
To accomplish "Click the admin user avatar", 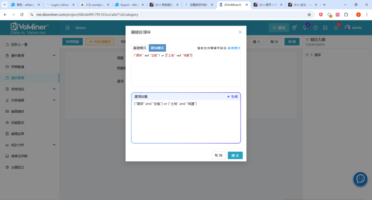I will click(x=347, y=28).
